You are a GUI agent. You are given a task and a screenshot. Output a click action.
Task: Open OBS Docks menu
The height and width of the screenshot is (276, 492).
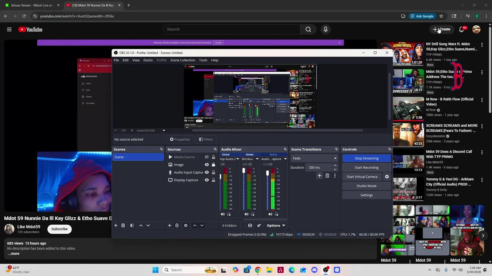coord(148,60)
